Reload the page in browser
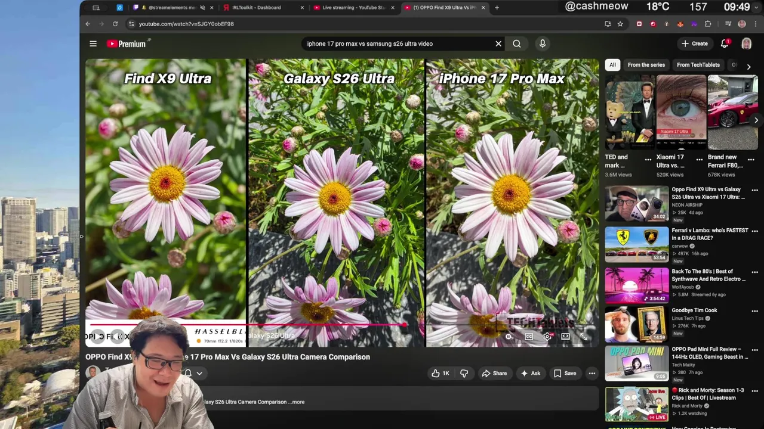 [115, 24]
